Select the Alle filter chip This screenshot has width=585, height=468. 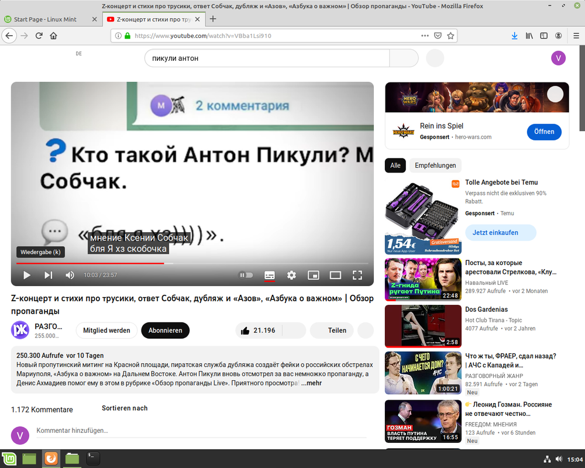pyautogui.click(x=395, y=166)
